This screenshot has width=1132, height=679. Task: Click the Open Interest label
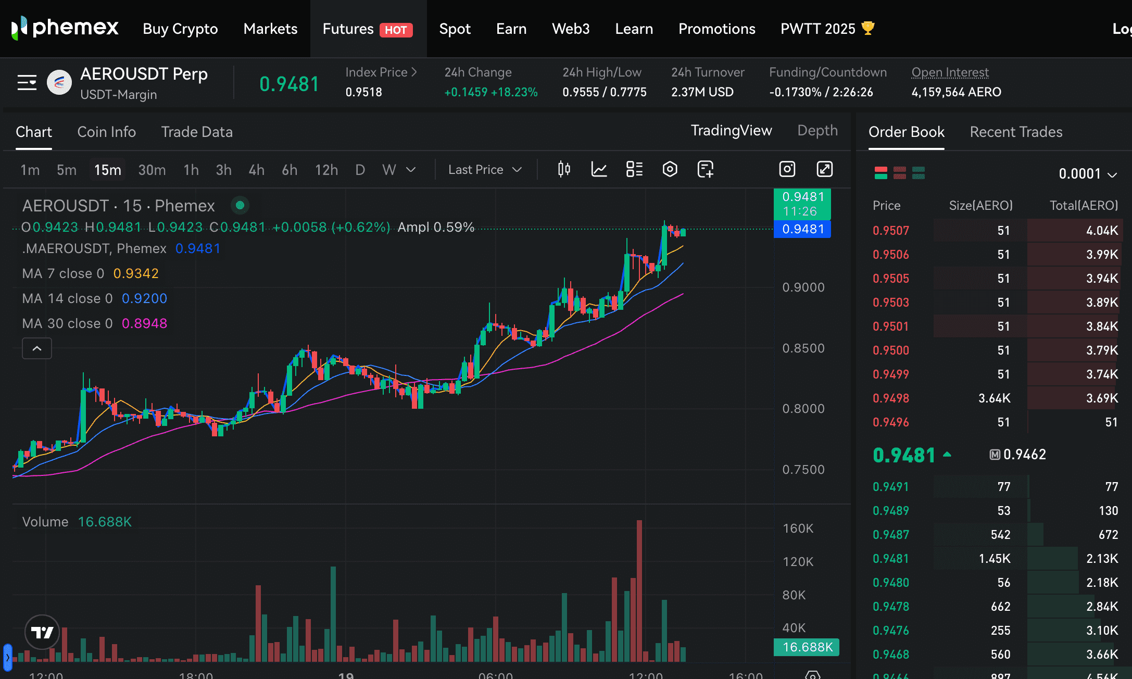pyautogui.click(x=950, y=72)
